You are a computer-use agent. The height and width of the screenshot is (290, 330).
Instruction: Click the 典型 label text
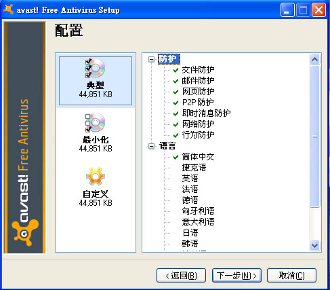pyautogui.click(x=96, y=86)
